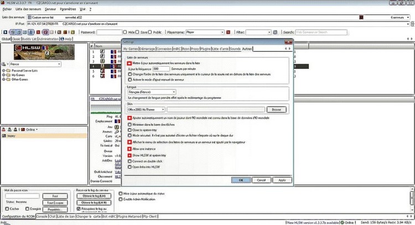Enable 'Activer le mode d'ajout manuel de serveur'
Viewport: 415px width, 225px height.
coord(129,79)
